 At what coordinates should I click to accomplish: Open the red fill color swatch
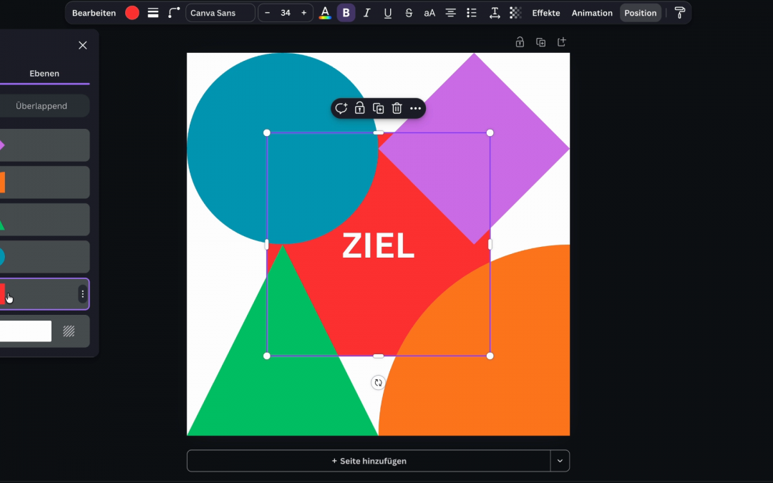[x=132, y=13]
